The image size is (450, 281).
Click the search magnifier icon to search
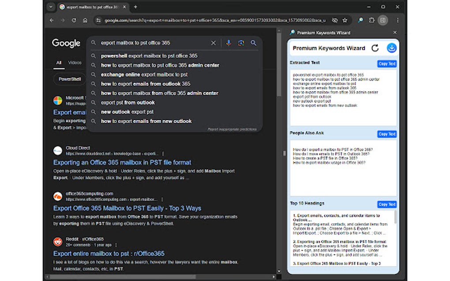click(254, 43)
